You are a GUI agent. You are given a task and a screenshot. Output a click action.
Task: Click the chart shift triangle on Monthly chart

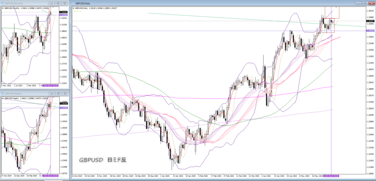53,7
